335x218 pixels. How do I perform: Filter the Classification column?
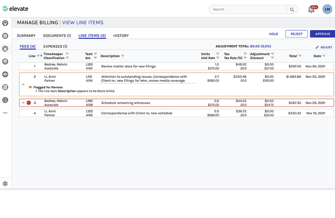point(67,58)
